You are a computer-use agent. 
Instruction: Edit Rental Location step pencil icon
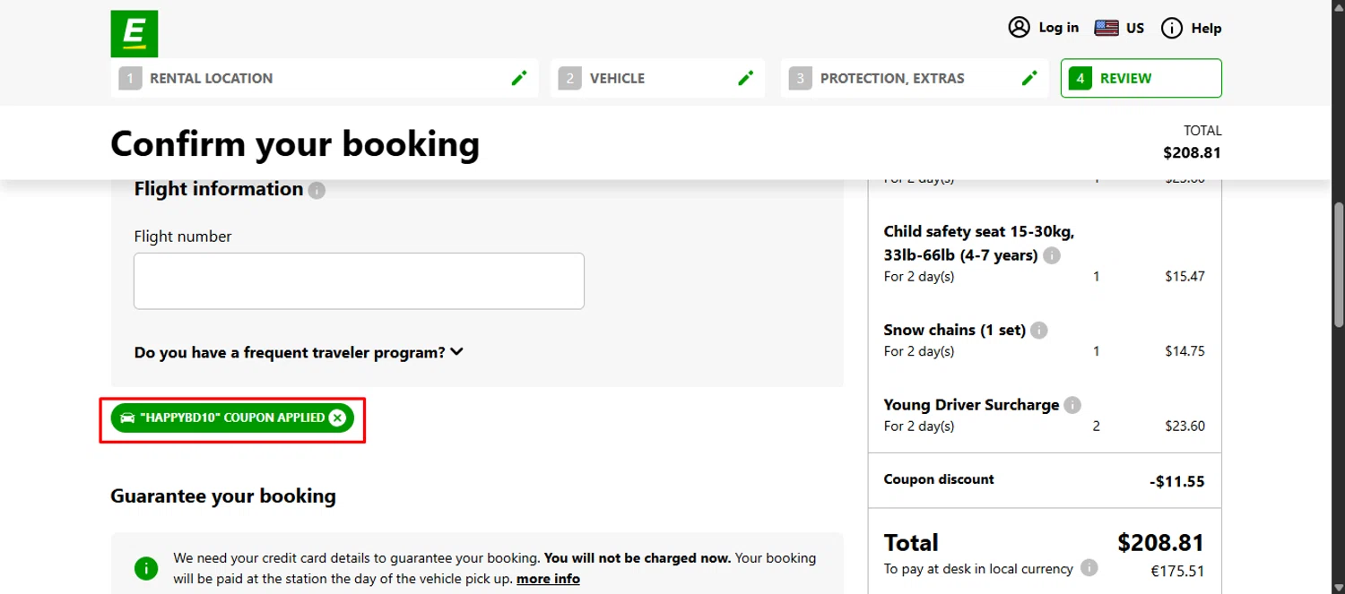[519, 78]
